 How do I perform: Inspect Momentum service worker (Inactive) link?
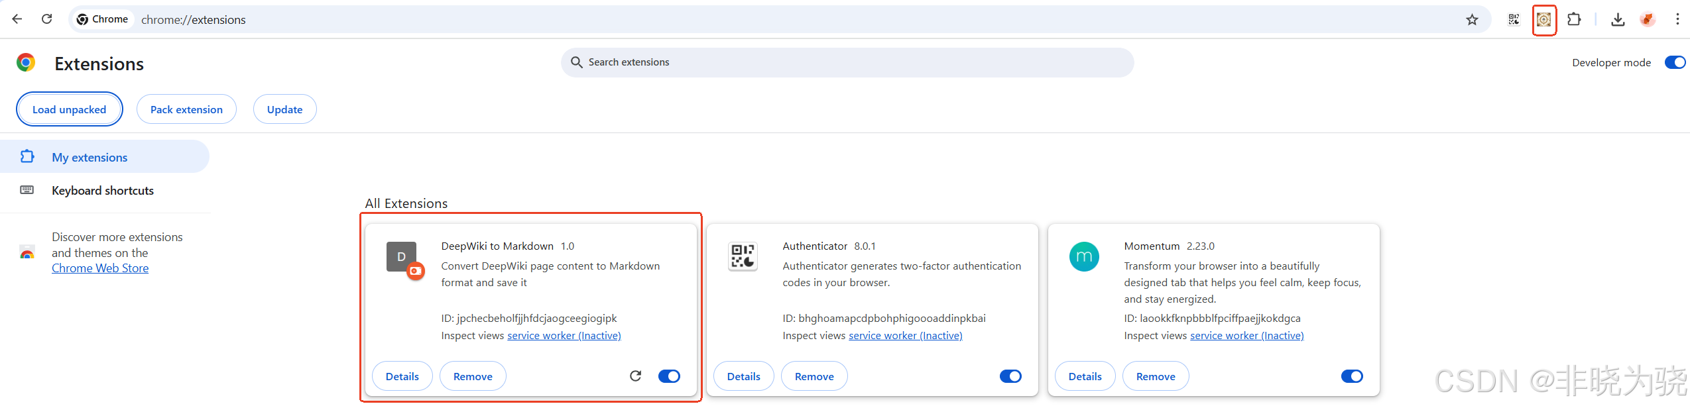pyautogui.click(x=1247, y=336)
